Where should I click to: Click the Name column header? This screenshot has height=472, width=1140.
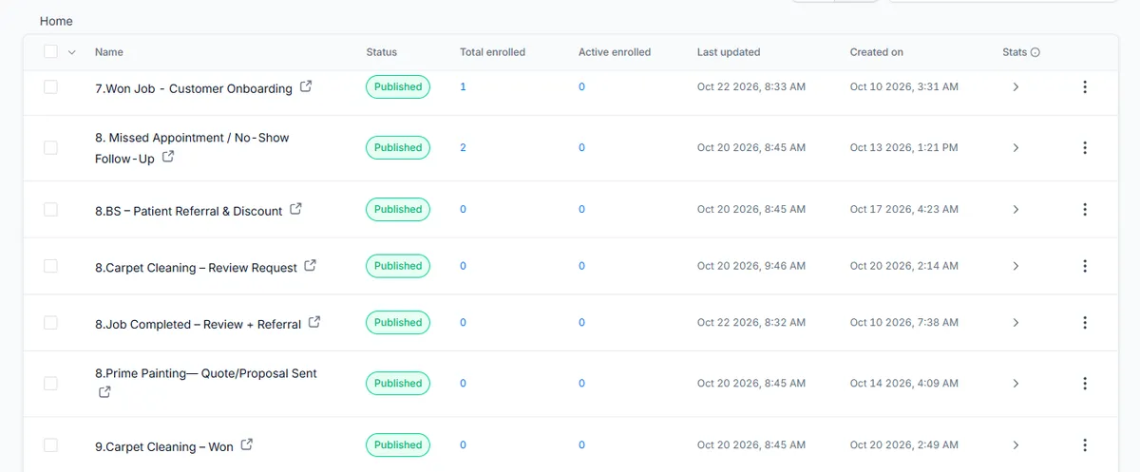pos(109,52)
